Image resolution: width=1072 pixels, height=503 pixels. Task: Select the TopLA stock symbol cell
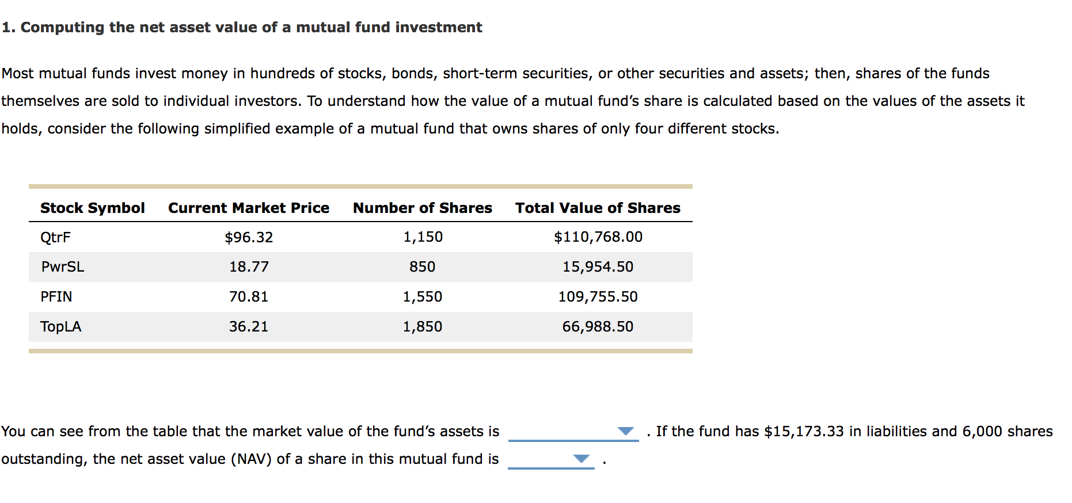pyautogui.click(x=60, y=327)
